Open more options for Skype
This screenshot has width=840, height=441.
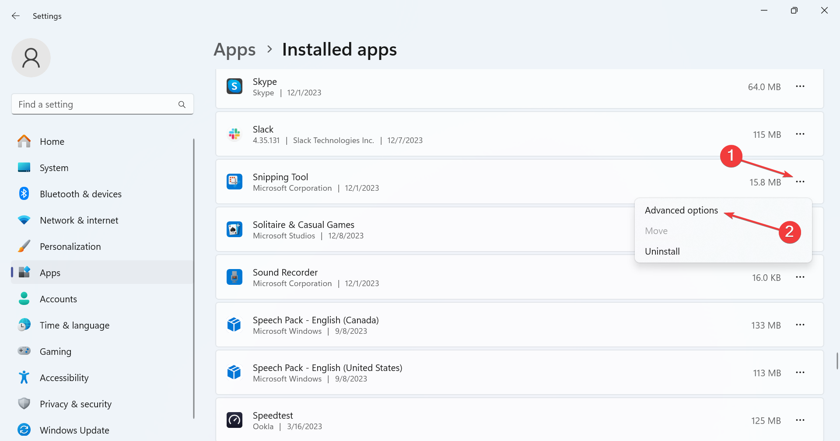[800, 87]
